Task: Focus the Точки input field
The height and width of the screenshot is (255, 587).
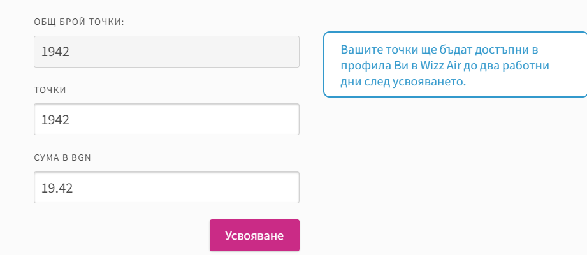Action: point(166,119)
